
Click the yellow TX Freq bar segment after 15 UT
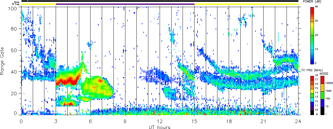pos(247,4)
